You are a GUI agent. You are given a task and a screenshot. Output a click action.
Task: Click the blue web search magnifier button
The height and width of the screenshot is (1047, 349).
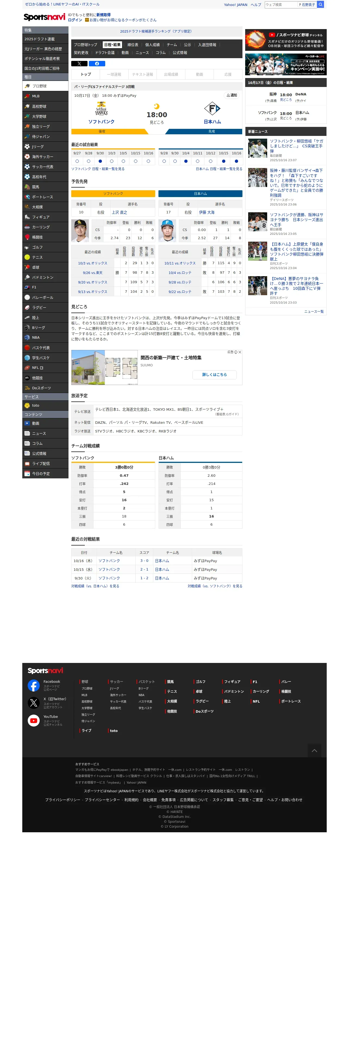click(320, 4)
